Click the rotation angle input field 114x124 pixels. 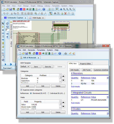coord(7,30)
